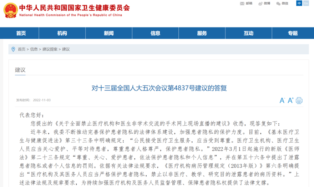The image size is (314, 187).
Task: Open 互动 in the navigation bar
Action: (x=248, y=33)
